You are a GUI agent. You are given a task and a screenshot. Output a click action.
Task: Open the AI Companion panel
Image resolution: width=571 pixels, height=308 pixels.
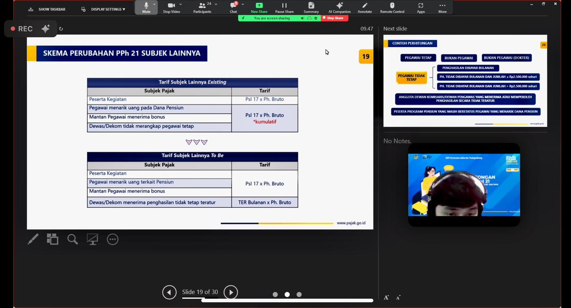[339, 8]
